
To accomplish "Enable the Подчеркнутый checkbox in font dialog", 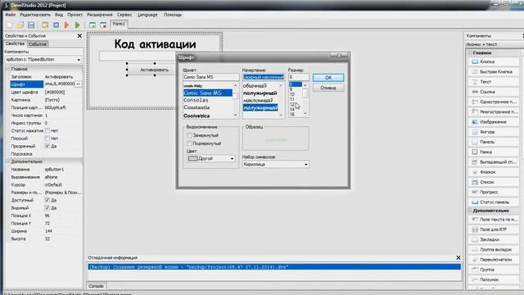I will click(x=189, y=143).
